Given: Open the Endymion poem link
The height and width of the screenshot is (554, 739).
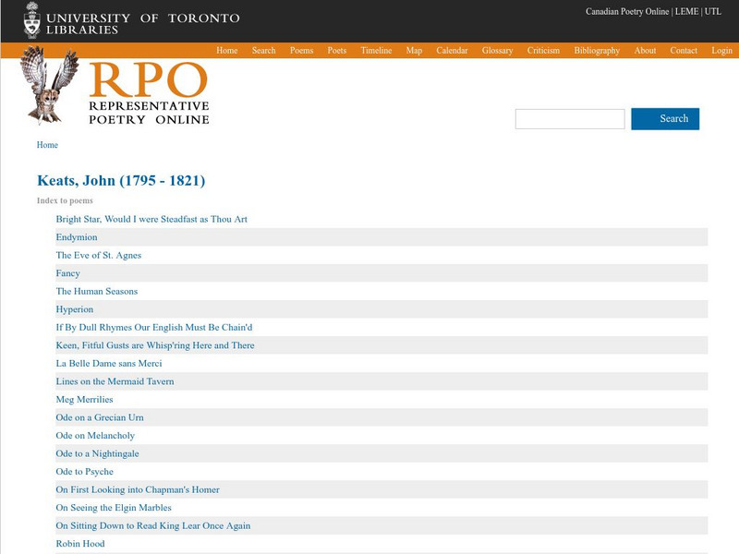Looking at the screenshot, I should [x=77, y=237].
